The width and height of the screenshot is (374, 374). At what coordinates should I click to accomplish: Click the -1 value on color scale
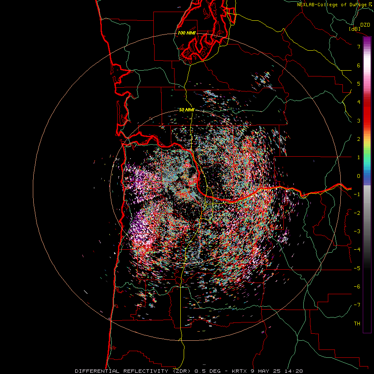coord(357,194)
